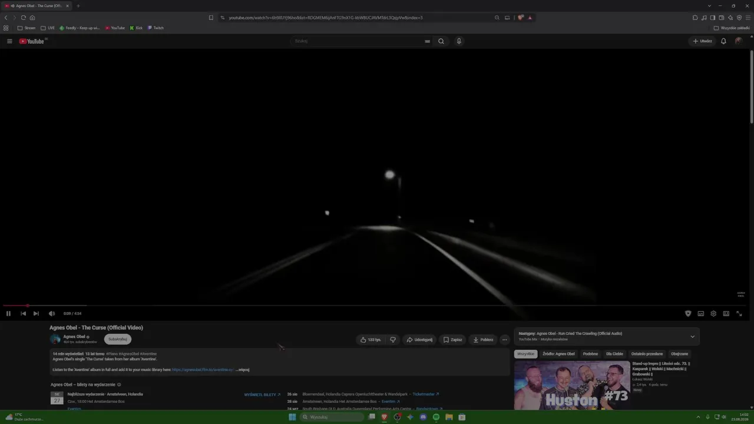Open the Utwórz create menu

[702, 41]
